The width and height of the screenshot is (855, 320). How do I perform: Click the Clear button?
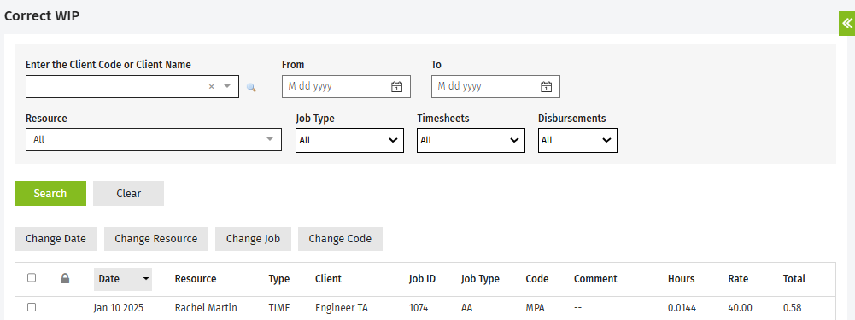[x=129, y=194]
